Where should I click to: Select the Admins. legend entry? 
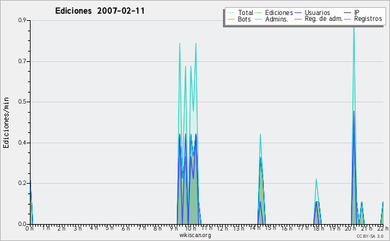271,19
